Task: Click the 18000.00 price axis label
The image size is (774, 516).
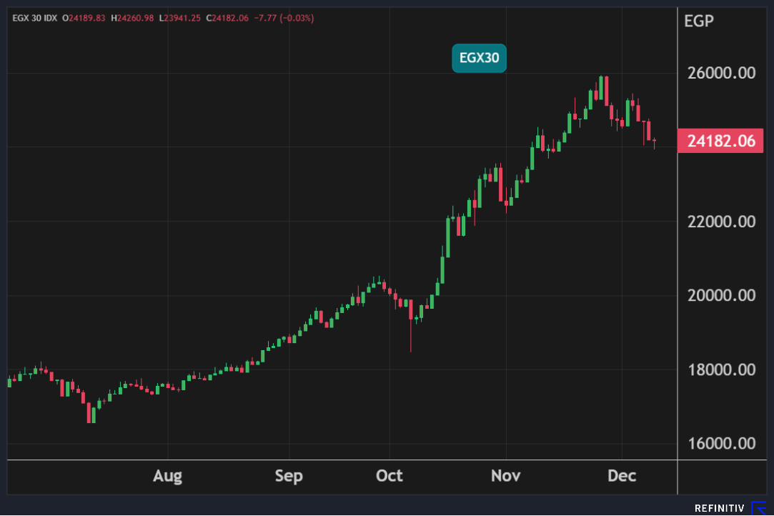Action: 720,369
